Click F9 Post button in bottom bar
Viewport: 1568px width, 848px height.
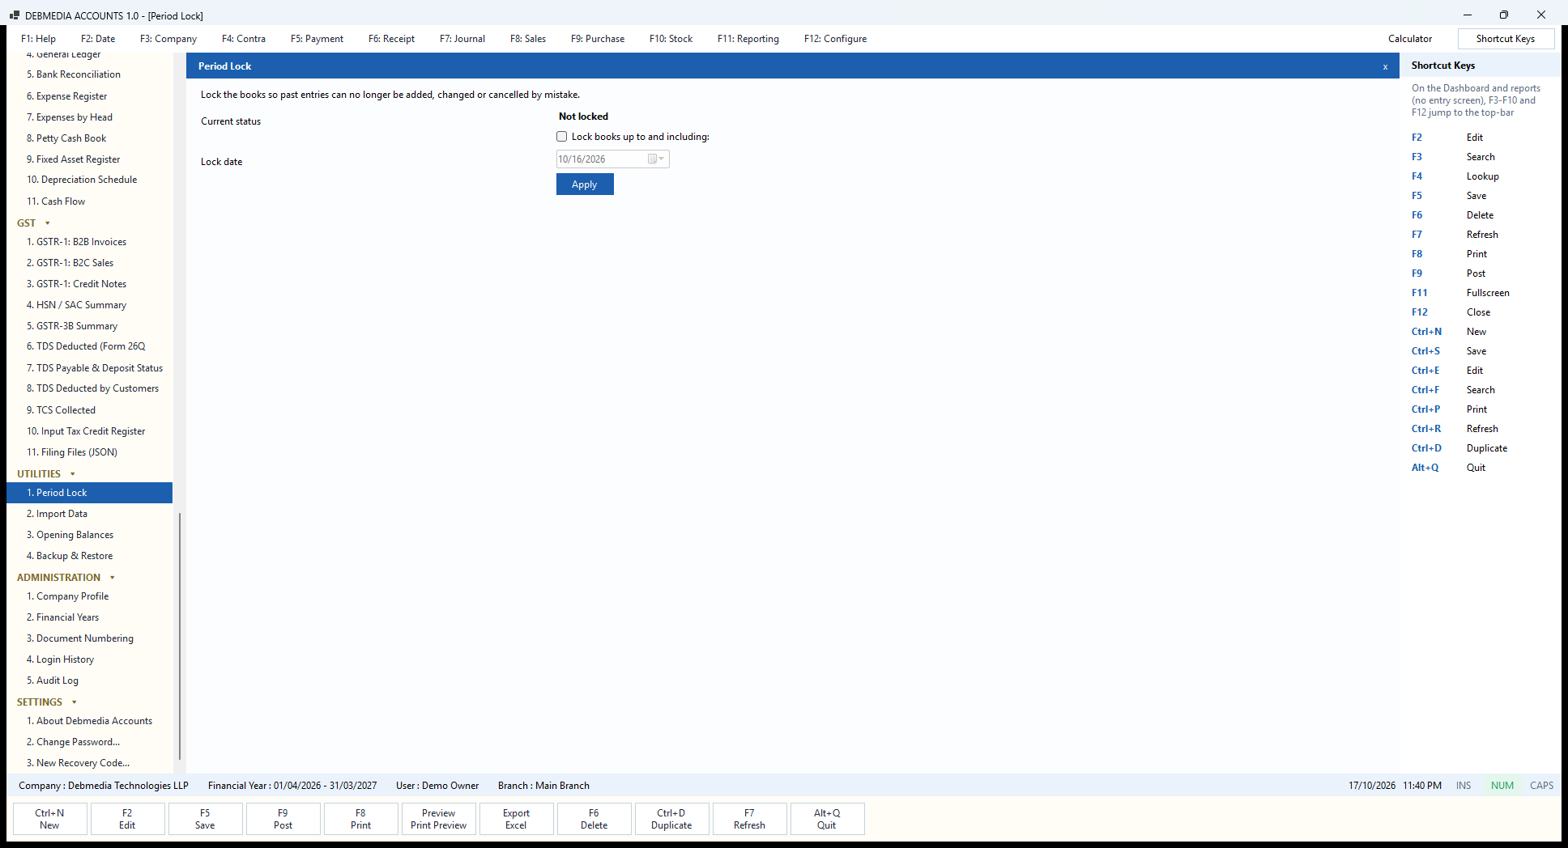(x=283, y=819)
